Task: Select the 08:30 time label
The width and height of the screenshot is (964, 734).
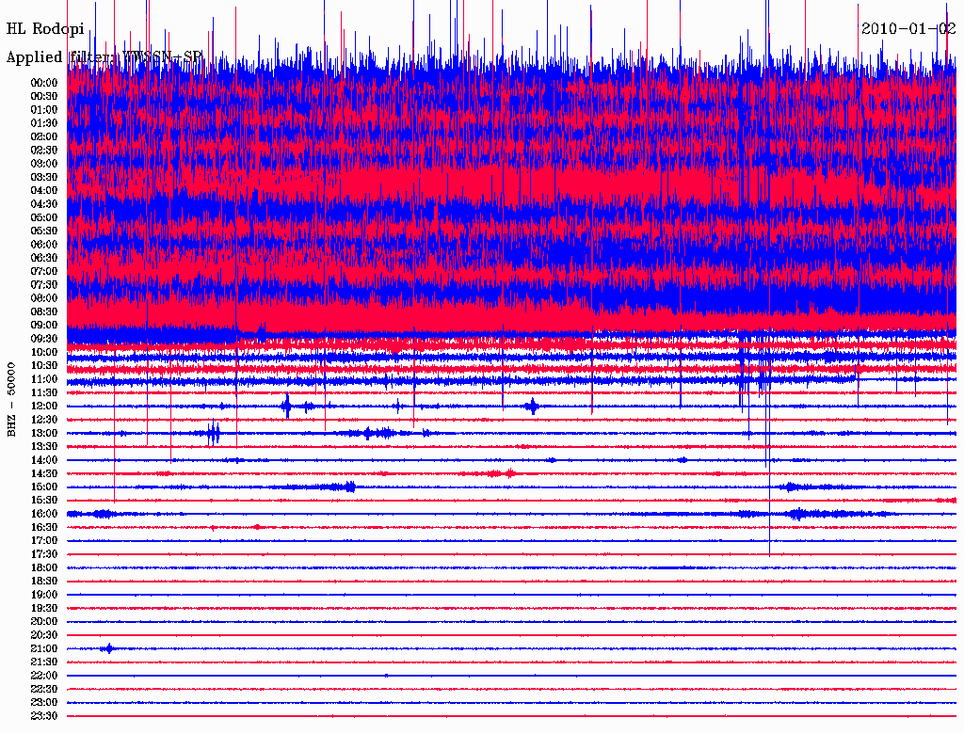Action: coord(44,311)
